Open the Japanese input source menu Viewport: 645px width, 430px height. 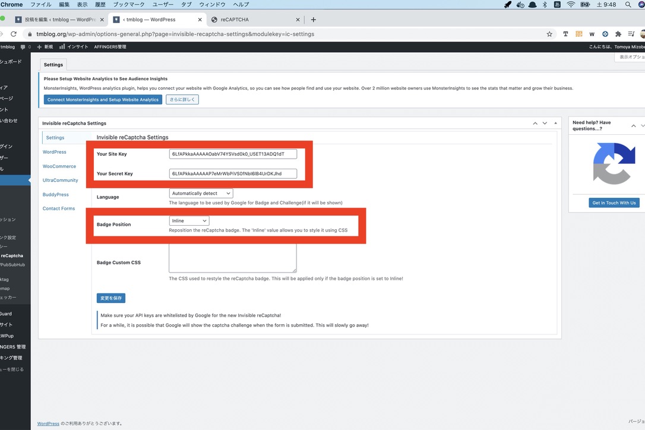click(557, 5)
